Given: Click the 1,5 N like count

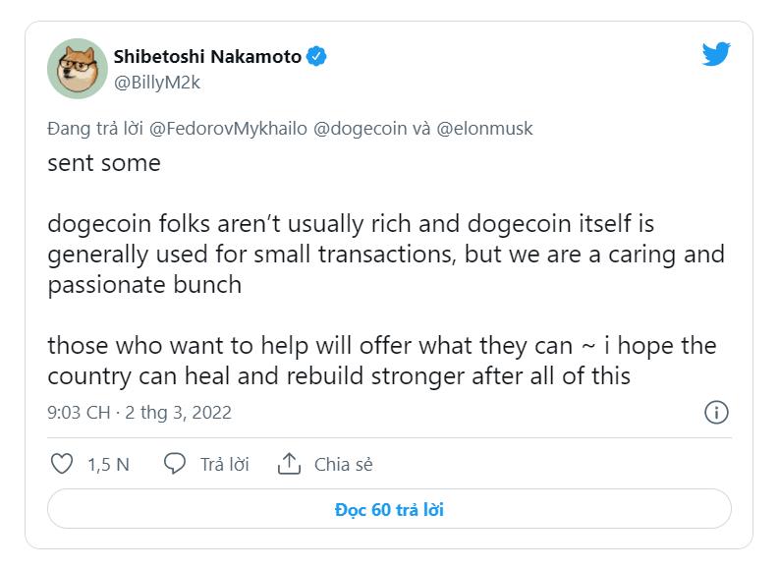Looking at the screenshot, I should coord(108,465).
